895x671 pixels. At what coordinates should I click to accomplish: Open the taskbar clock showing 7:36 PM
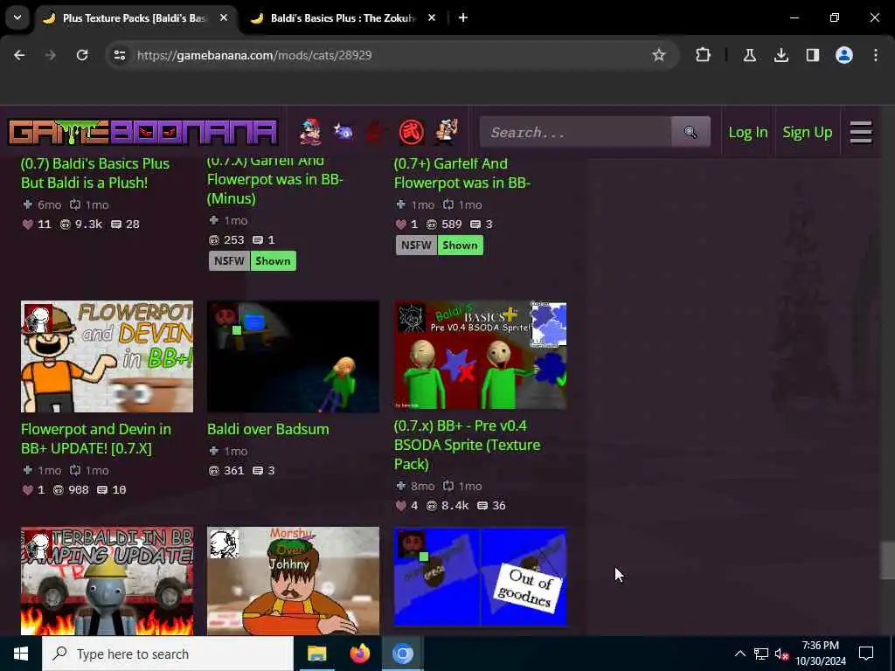pyautogui.click(x=820, y=654)
